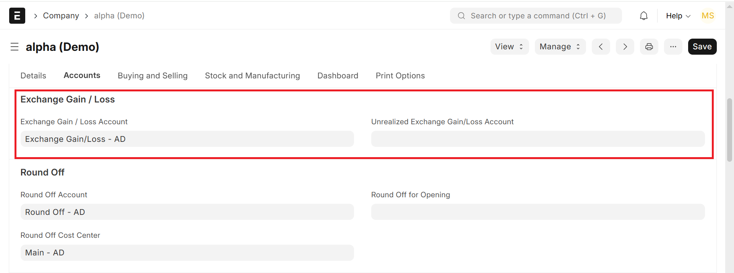Select the Print Options tab
The height and width of the screenshot is (273, 734).
coord(400,76)
